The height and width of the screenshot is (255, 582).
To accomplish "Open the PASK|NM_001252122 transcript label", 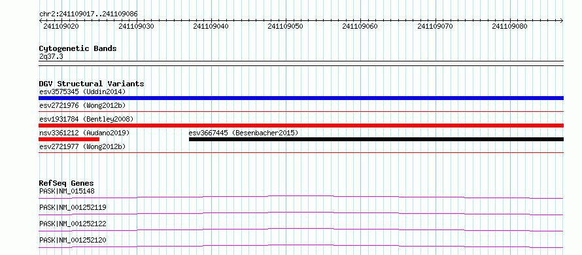I will click(73, 224).
